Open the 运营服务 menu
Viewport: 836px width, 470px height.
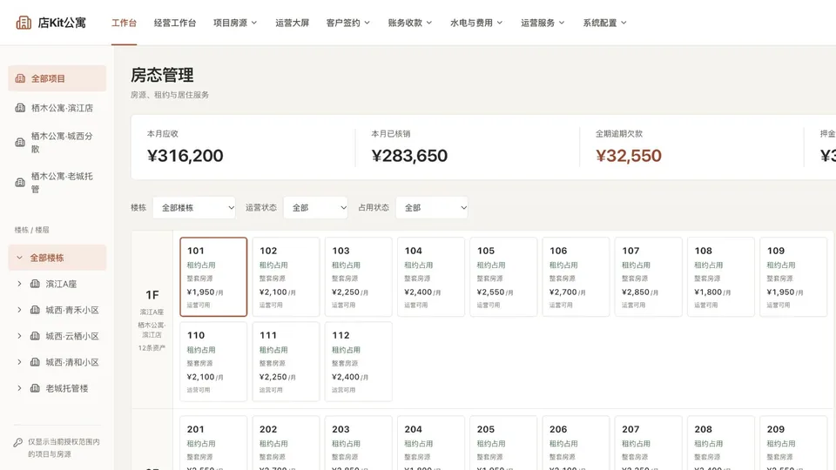point(543,23)
